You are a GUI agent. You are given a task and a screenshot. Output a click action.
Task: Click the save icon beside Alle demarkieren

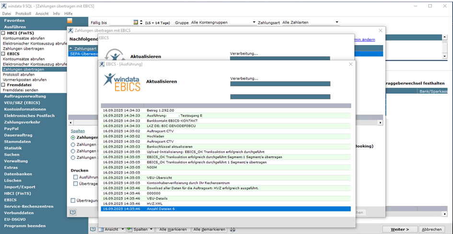tap(232, 230)
